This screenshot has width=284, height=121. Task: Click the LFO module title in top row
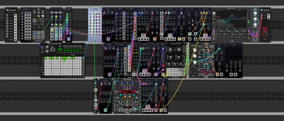pos(192,9)
